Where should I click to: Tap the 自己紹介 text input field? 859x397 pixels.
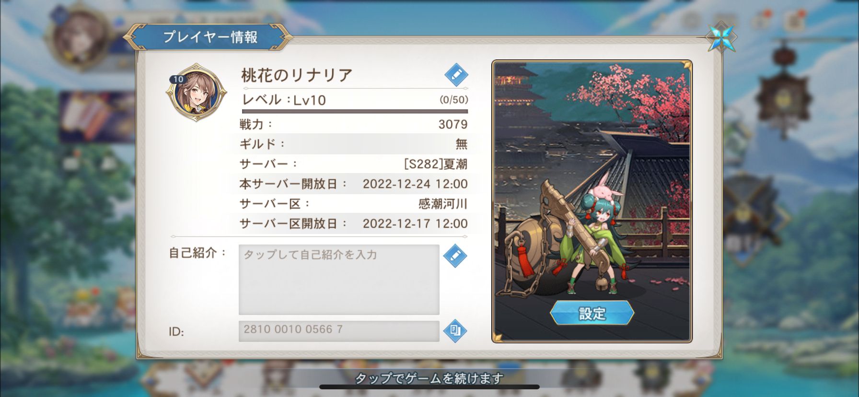pyautogui.click(x=339, y=280)
